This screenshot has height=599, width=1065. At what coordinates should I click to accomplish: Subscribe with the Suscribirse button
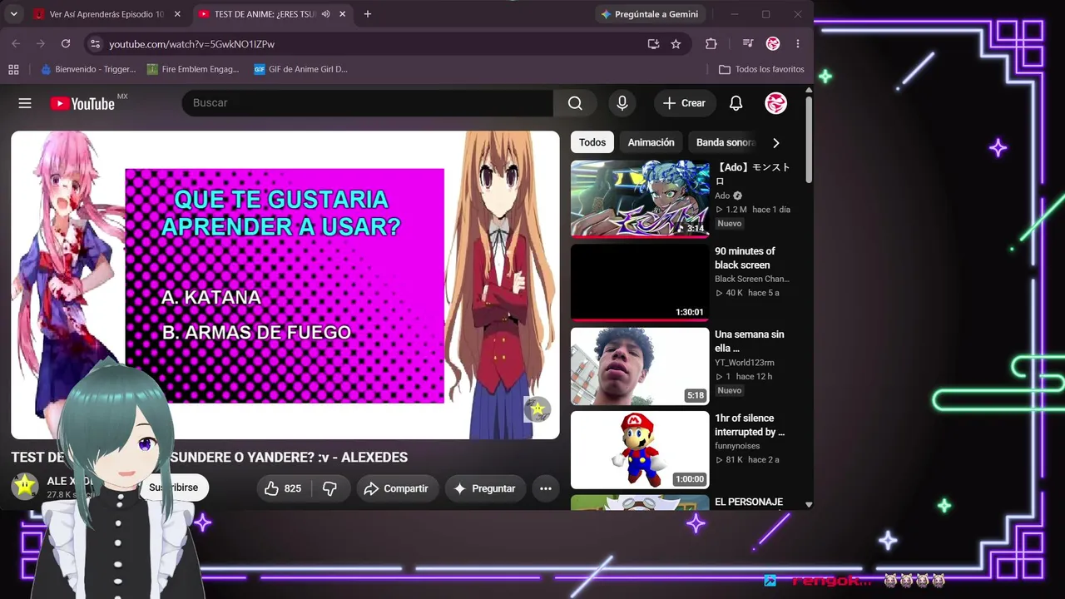pos(174,488)
